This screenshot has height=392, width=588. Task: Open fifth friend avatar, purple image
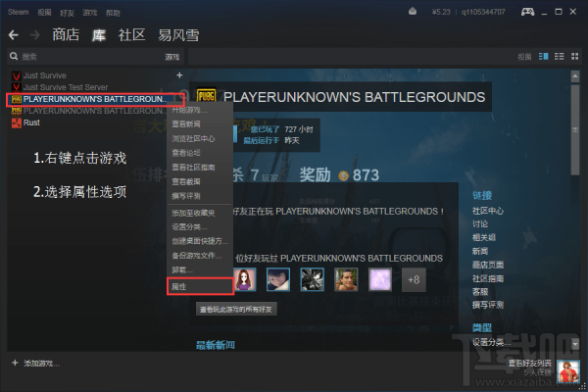click(x=380, y=279)
